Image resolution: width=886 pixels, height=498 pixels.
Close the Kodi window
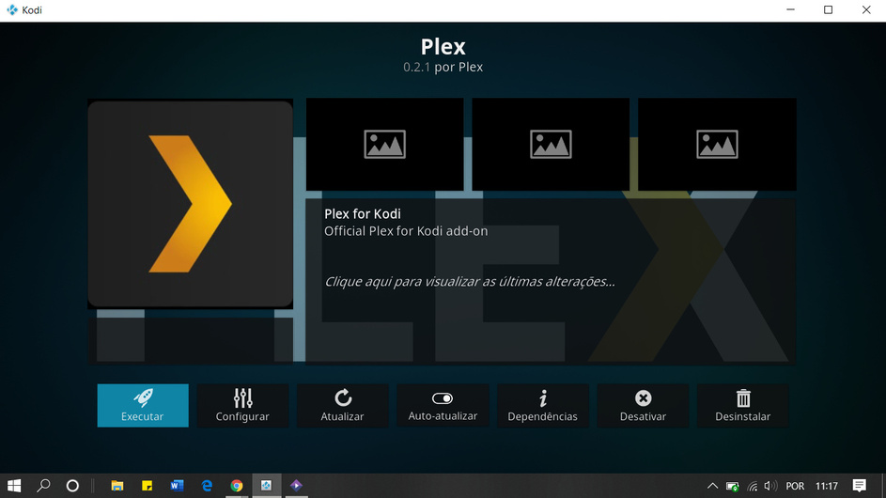(866, 10)
